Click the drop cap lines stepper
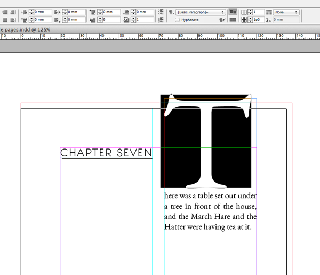320x275 pixels. pos(100,20)
